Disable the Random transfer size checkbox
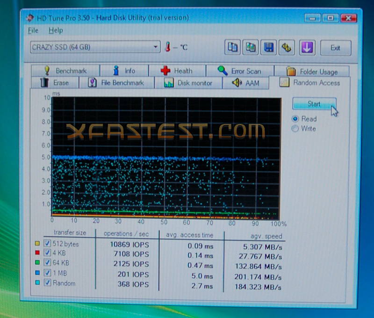374x318 pixels. click(47, 283)
